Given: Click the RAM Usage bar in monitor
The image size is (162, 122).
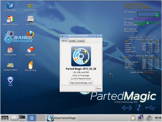Looking at the screenshot, I should tap(153, 23).
